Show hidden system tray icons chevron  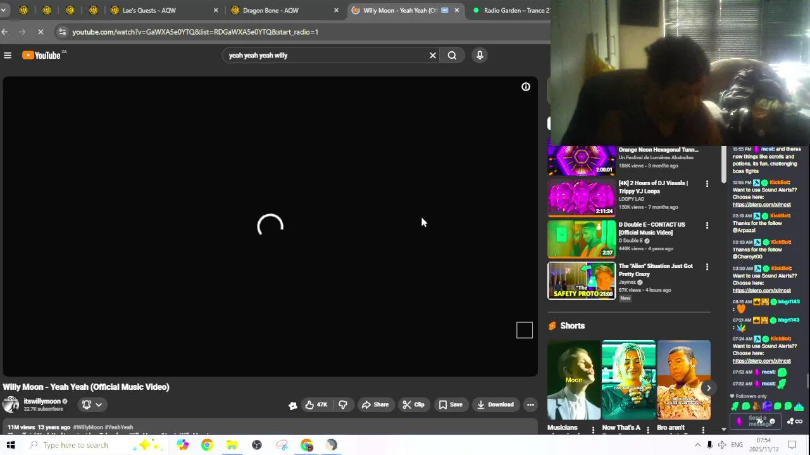697,445
